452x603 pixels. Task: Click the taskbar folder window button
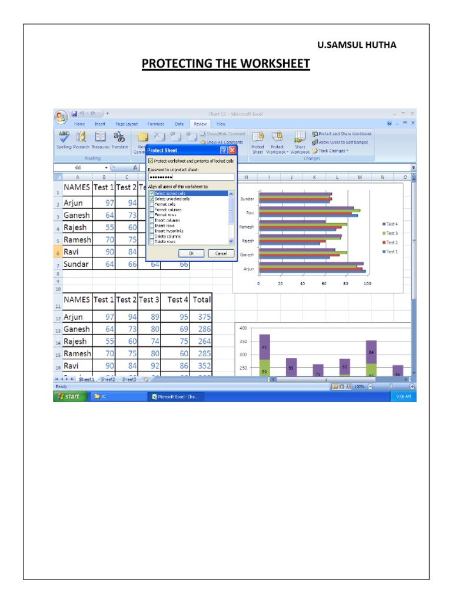118,396
